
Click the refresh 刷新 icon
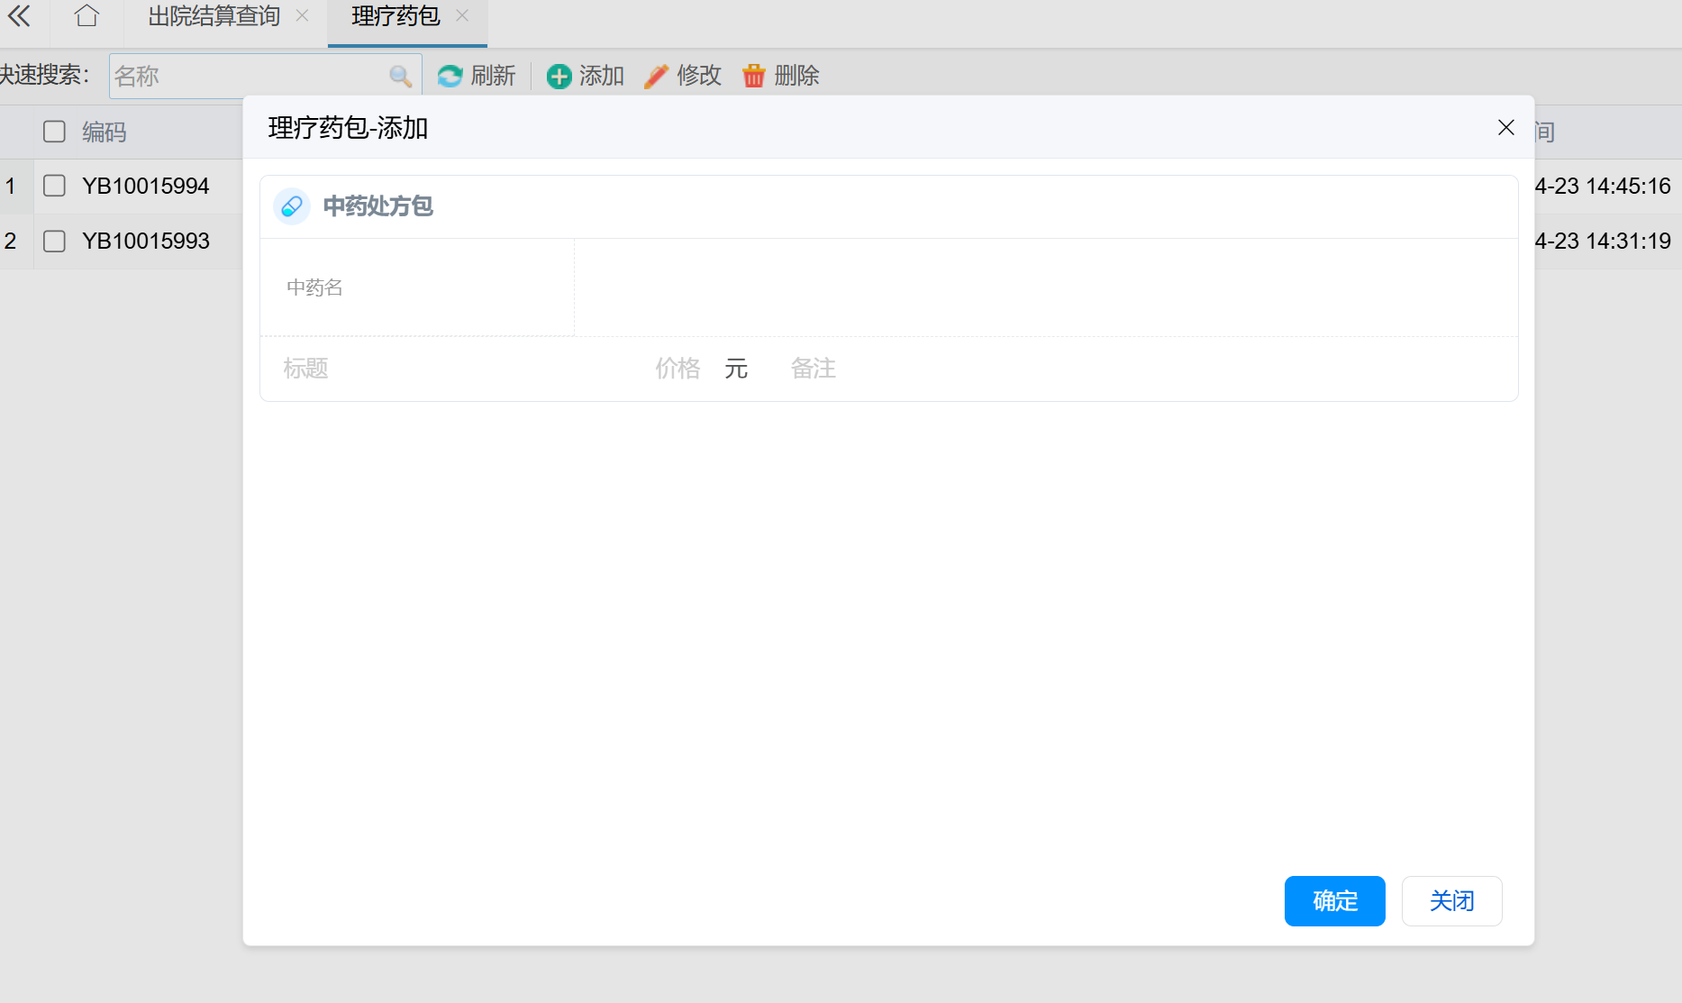pyautogui.click(x=450, y=77)
